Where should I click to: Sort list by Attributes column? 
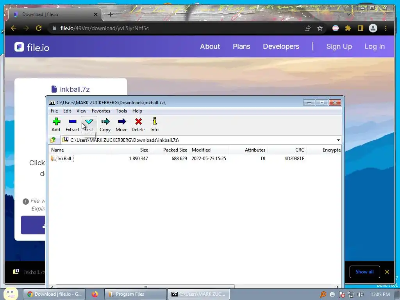(248, 150)
